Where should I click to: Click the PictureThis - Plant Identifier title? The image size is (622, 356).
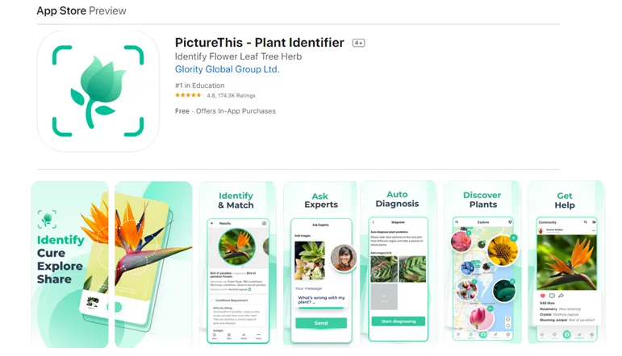tap(260, 43)
